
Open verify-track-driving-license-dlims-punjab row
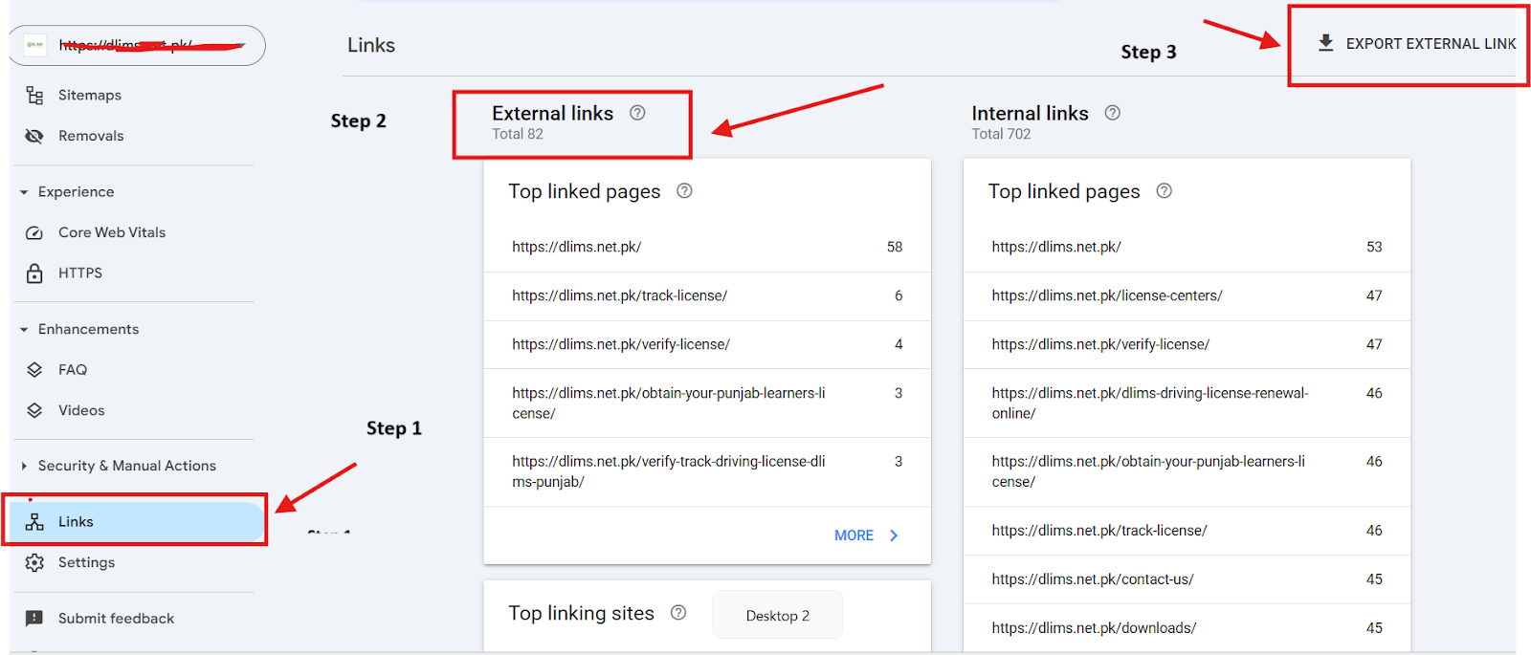[x=707, y=471]
